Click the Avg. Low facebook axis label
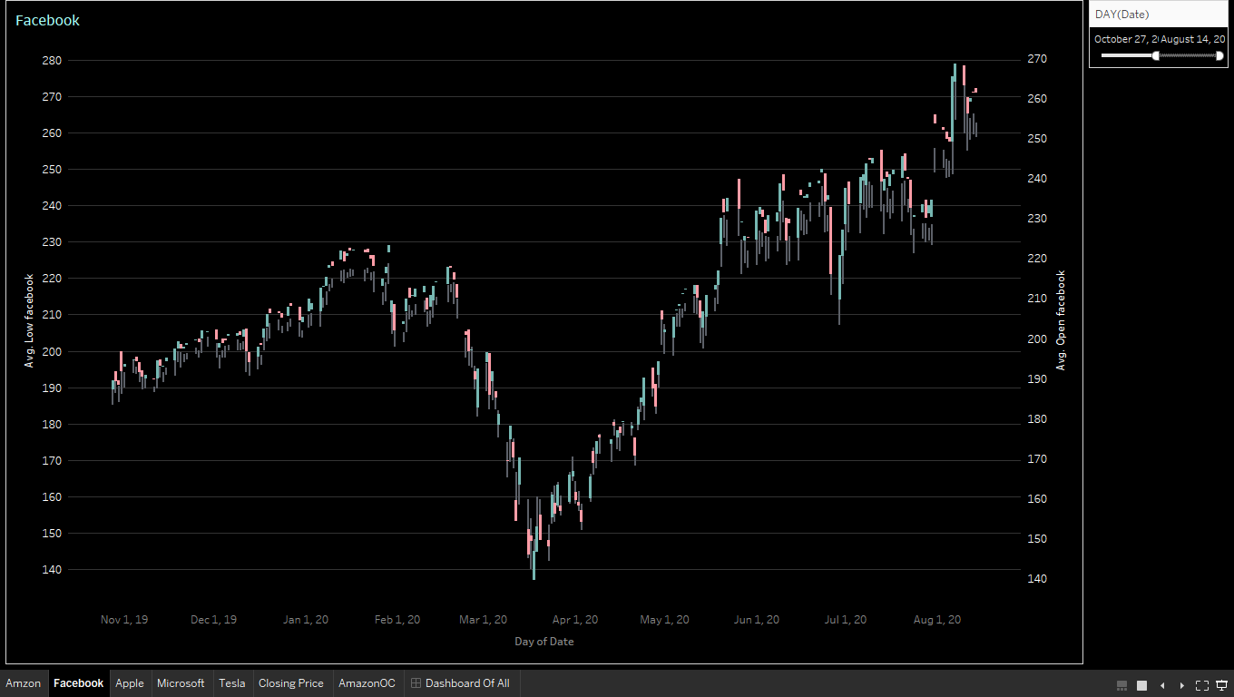This screenshot has height=697, width=1234. (x=29, y=320)
